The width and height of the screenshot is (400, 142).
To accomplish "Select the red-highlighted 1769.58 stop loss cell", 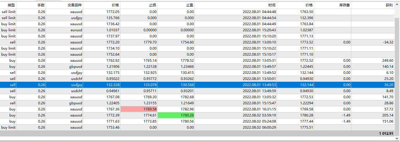I will point(139,109).
